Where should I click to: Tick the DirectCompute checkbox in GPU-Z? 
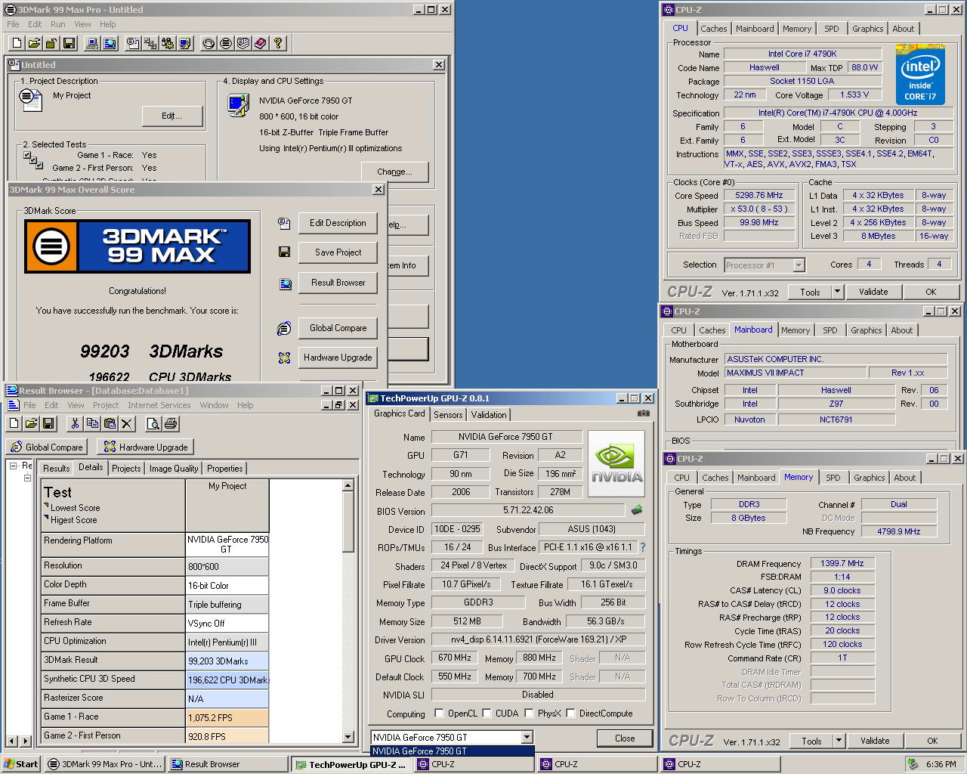coord(570,713)
